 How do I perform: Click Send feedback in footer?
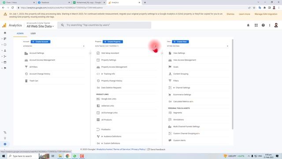(x=156, y=149)
